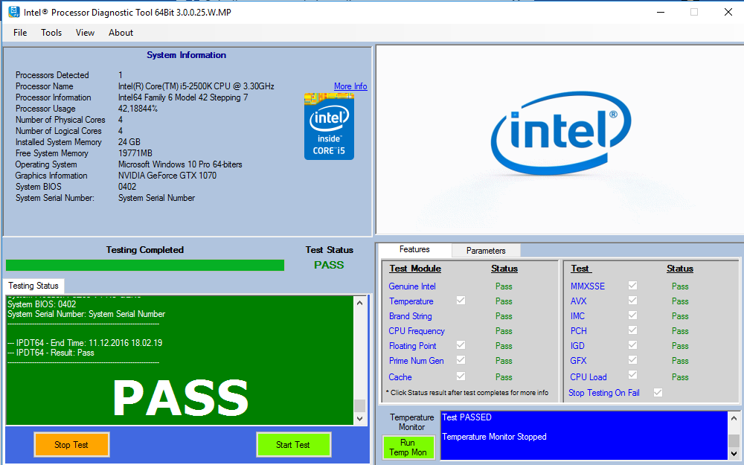Toggle the Cache test checkbox

click(461, 376)
